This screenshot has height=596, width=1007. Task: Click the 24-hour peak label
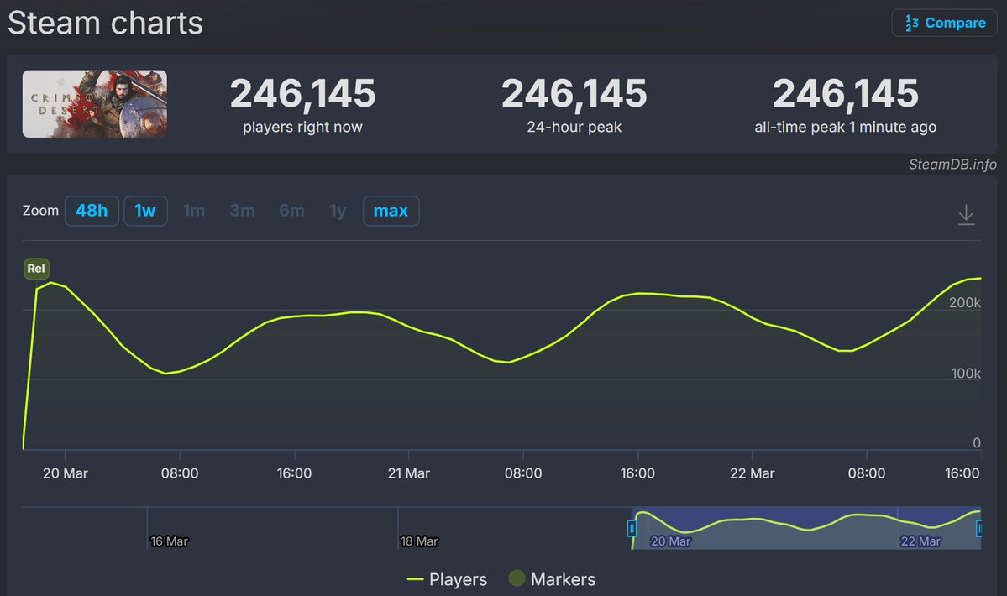coord(574,127)
